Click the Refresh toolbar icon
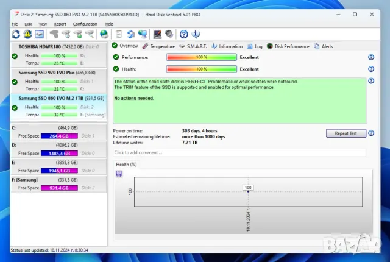This screenshot has height=262, width=390. coord(16,34)
